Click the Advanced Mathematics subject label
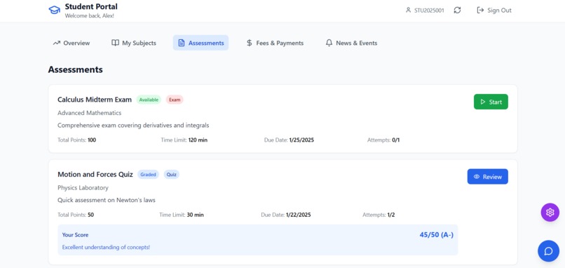Image resolution: width=565 pixels, height=268 pixels. [x=89, y=113]
